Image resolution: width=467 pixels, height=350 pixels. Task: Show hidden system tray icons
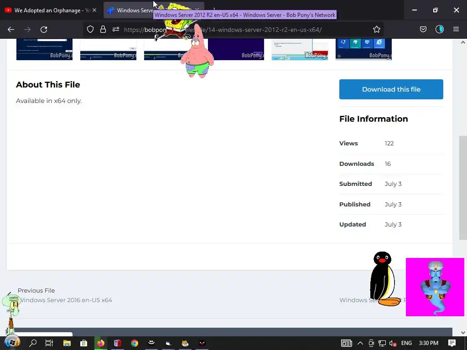pos(360,343)
